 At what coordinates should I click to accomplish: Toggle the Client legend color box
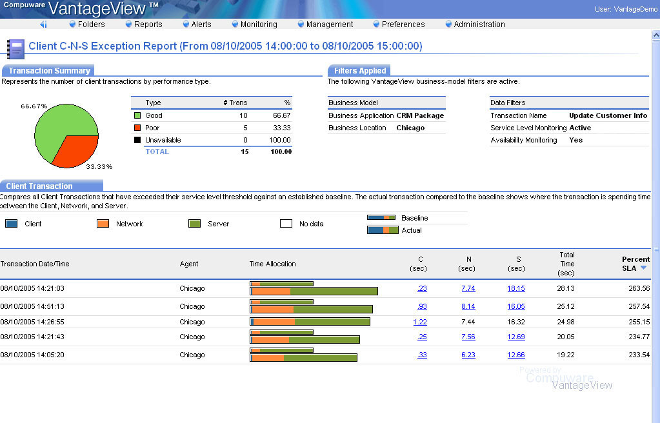(11, 223)
